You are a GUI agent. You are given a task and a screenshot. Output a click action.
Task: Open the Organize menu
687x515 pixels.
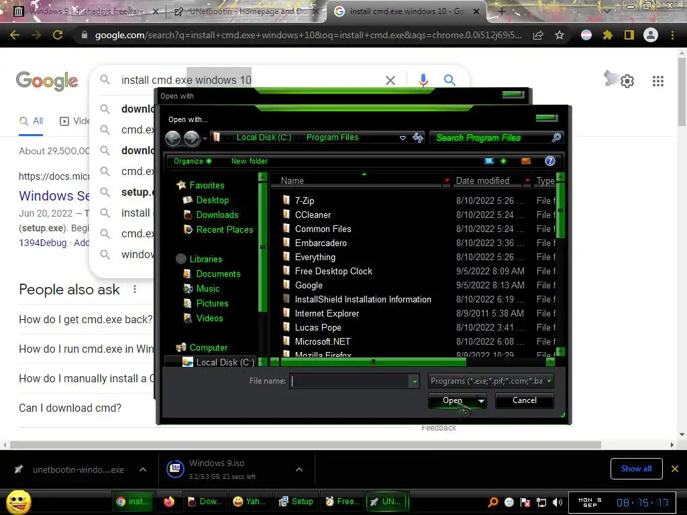(x=193, y=161)
